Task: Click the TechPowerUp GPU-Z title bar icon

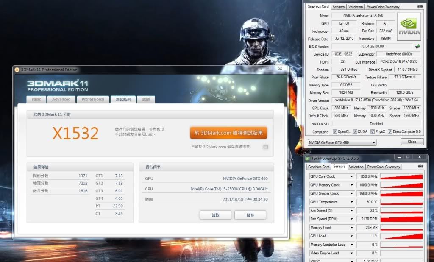Action: click(x=308, y=159)
